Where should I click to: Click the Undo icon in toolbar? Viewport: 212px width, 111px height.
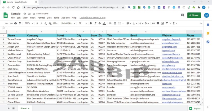[x=7, y=23]
